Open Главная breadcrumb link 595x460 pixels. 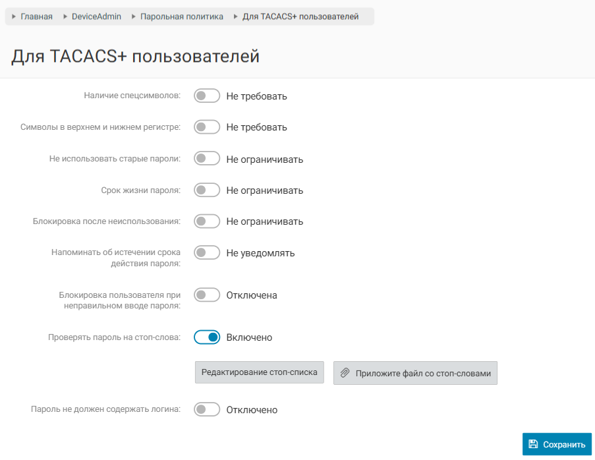pyautogui.click(x=36, y=16)
